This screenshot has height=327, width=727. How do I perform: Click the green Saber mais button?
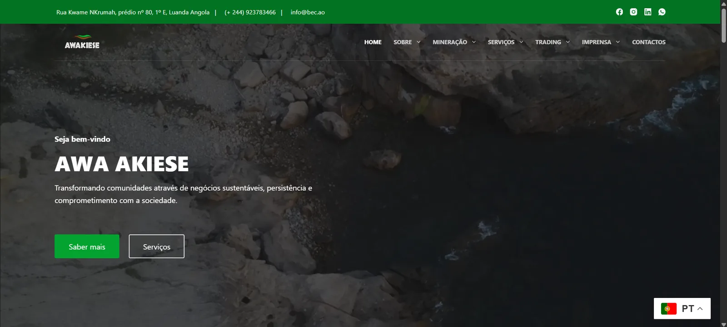tap(87, 246)
